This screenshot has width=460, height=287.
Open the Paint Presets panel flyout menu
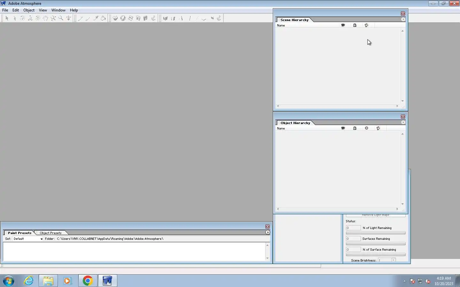[268, 232]
